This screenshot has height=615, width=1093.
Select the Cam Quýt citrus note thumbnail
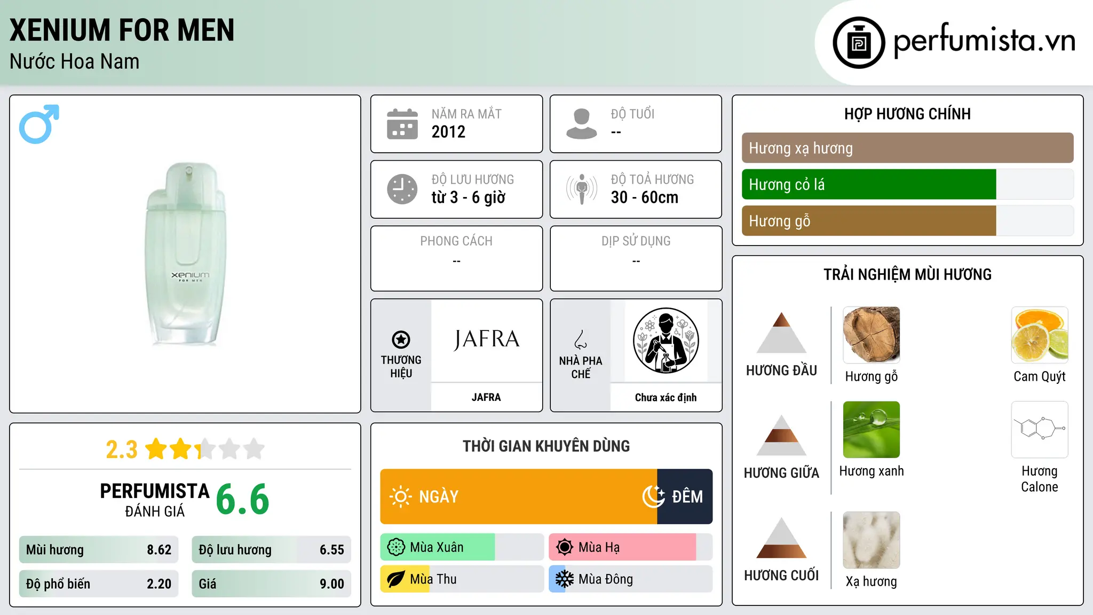pos(1040,335)
